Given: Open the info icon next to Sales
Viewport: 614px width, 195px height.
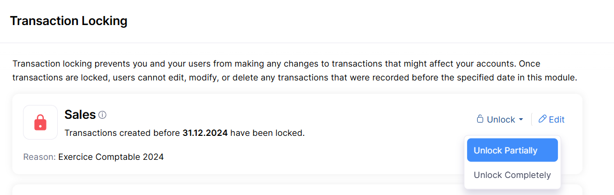Looking at the screenshot, I should click(103, 115).
